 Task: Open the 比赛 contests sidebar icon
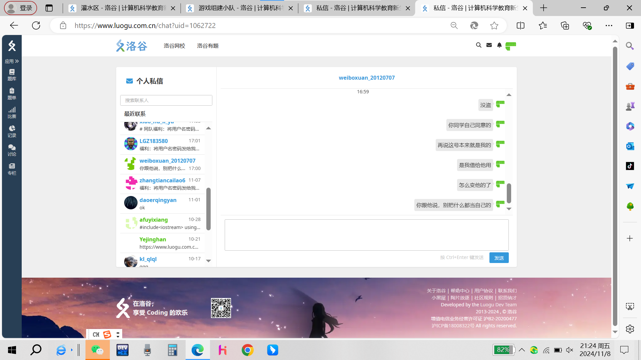tap(12, 112)
